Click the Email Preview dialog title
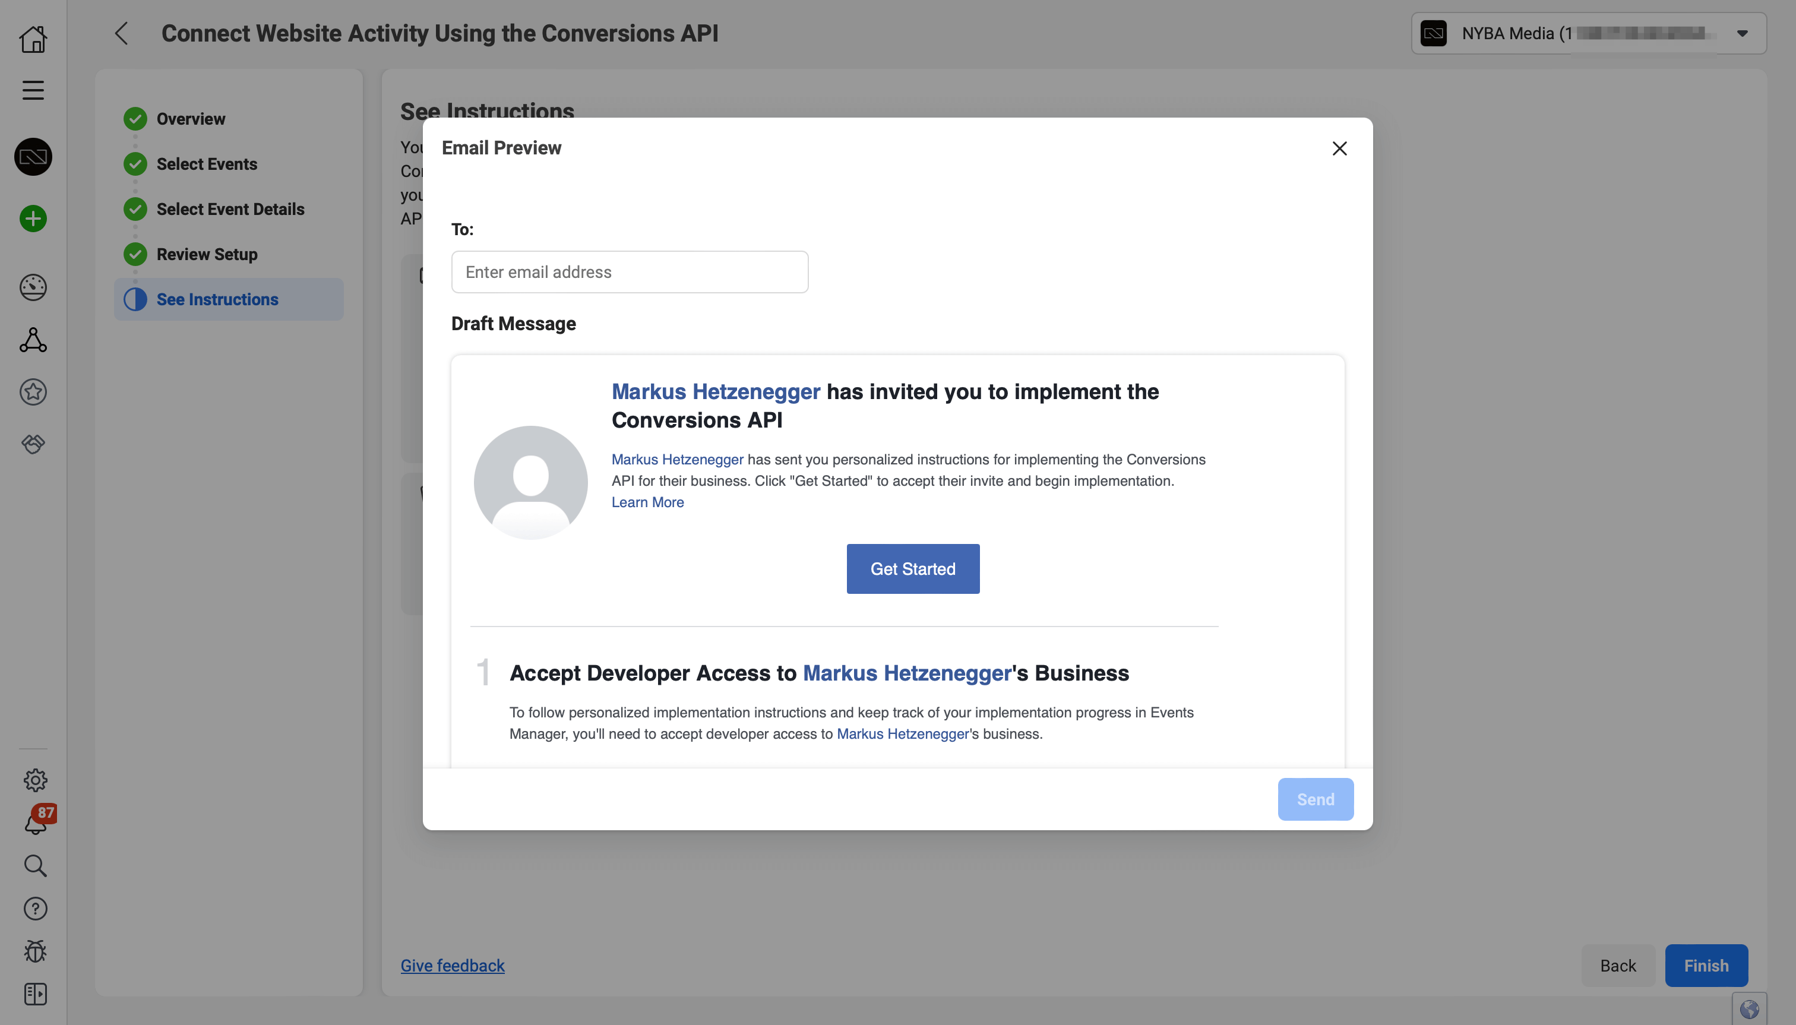Viewport: 1796px width, 1025px height. pos(501,148)
